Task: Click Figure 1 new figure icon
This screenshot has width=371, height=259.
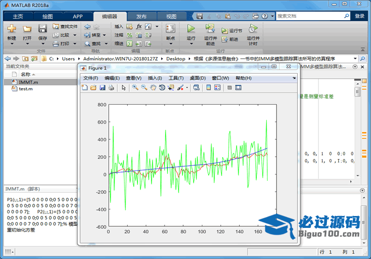Action: [85, 88]
